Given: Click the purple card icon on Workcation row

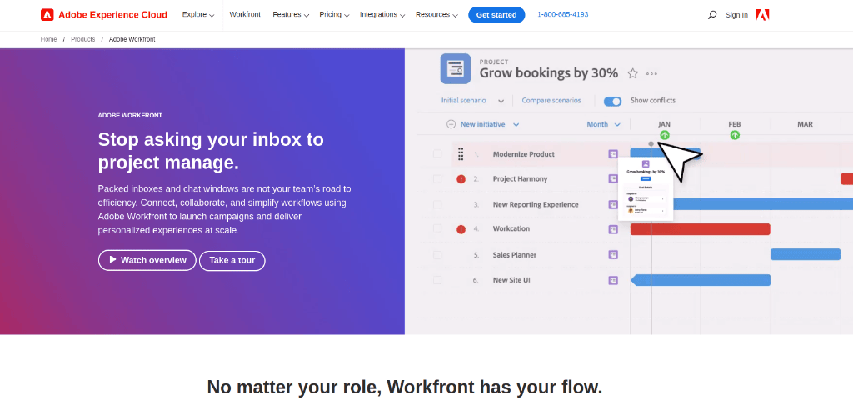Looking at the screenshot, I should (x=613, y=229).
